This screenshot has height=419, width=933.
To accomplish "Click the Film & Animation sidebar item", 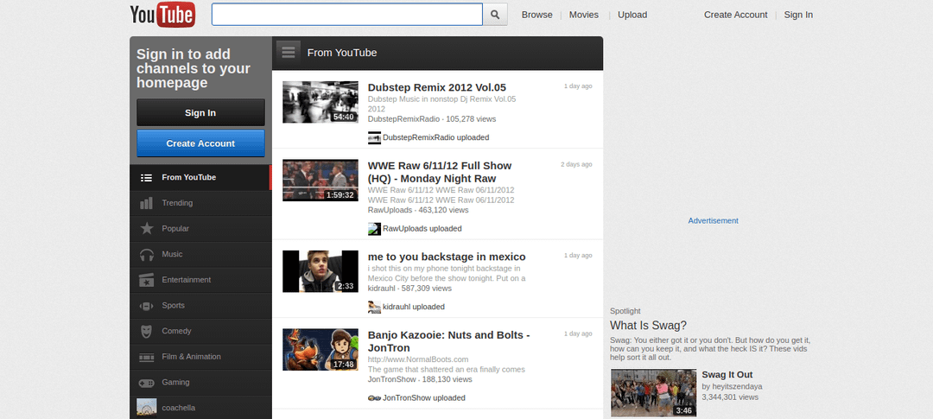I will [x=191, y=357].
